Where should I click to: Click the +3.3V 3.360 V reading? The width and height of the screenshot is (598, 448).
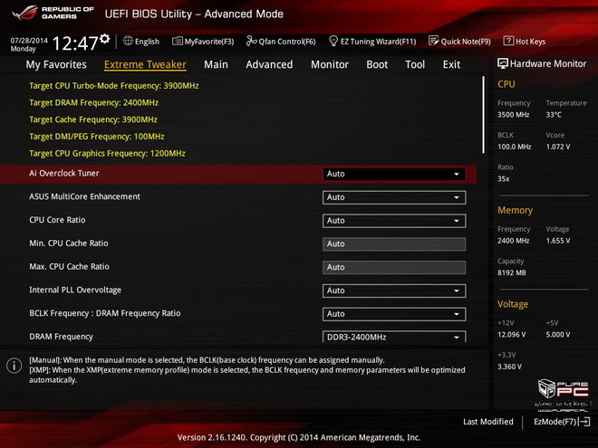coord(509,367)
